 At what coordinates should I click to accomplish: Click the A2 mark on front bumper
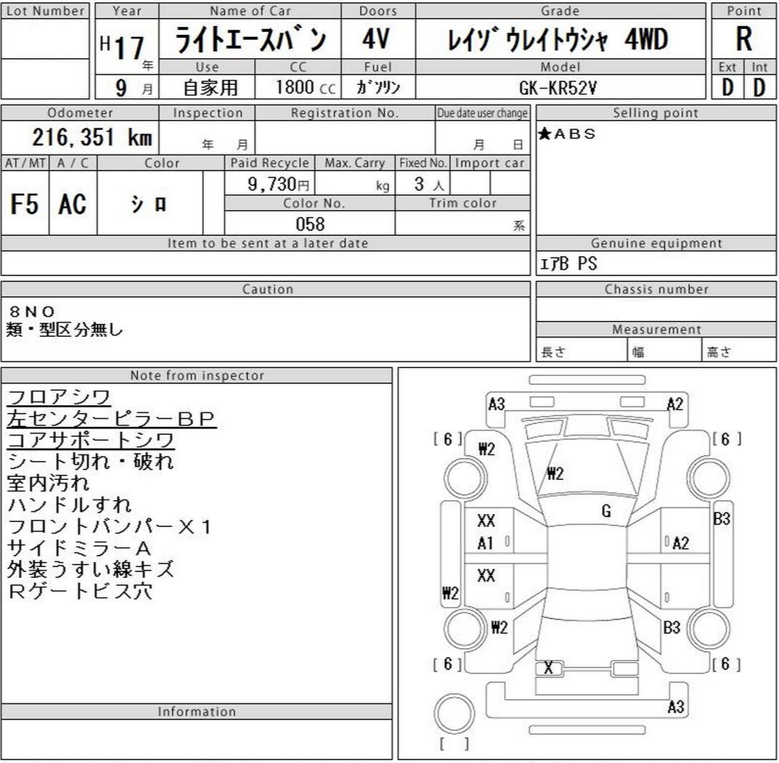point(674,404)
